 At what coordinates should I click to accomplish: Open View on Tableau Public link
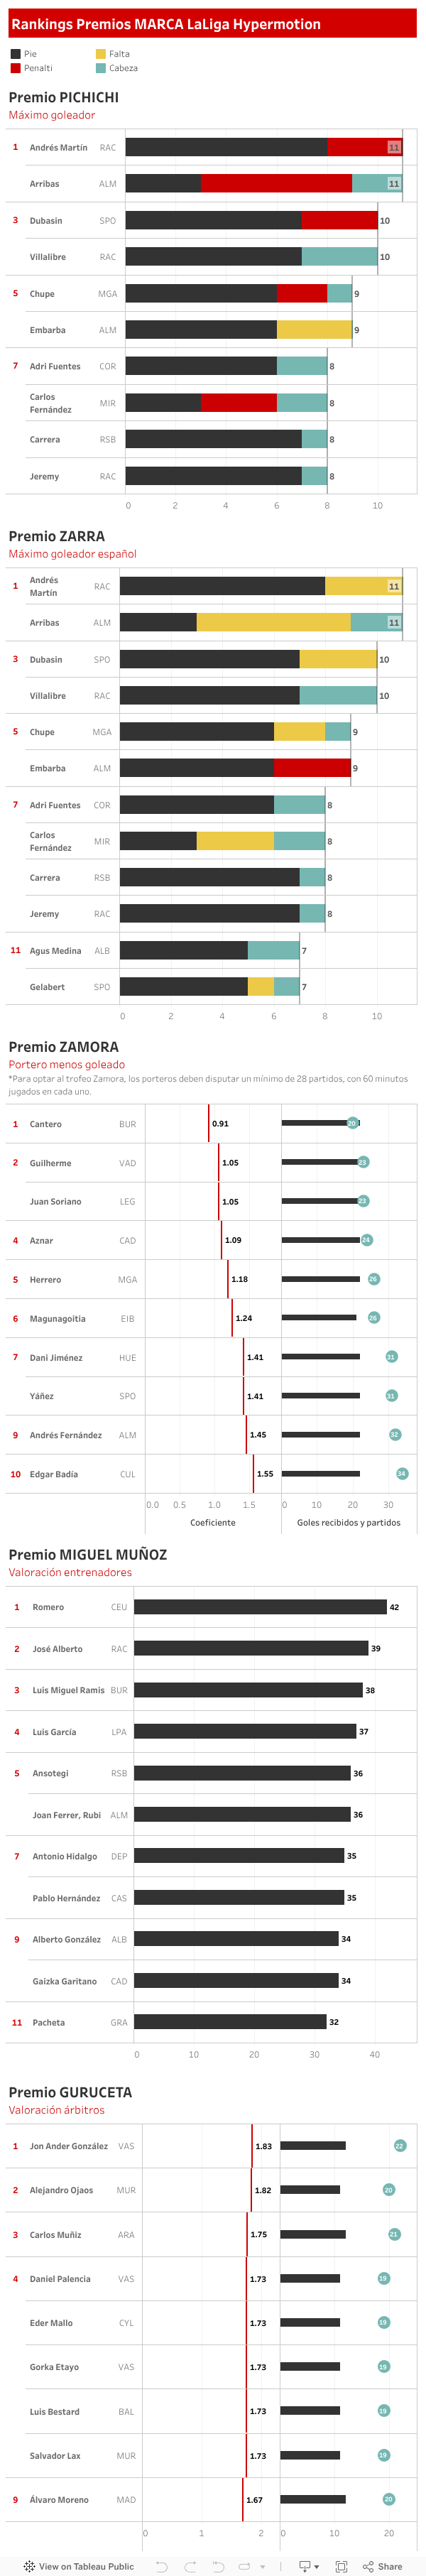click(85, 2566)
